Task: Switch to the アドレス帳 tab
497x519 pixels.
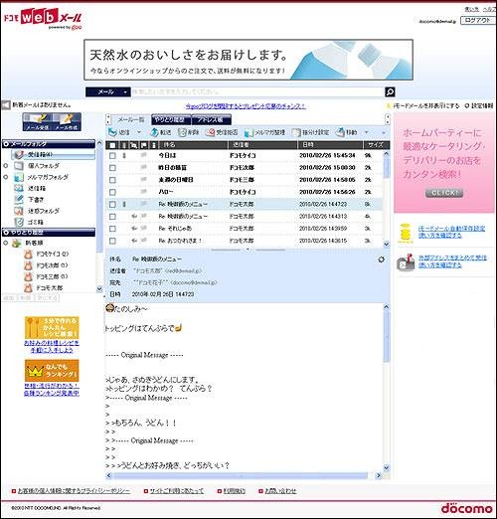Action: point(211,119)
